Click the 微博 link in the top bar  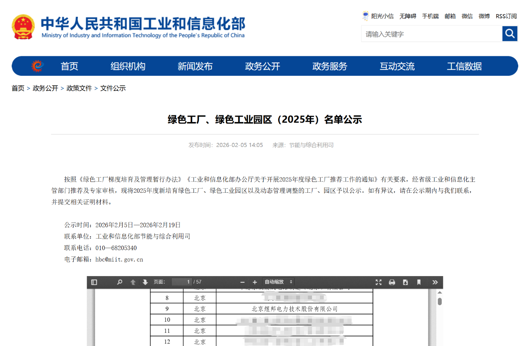[484, 16]
